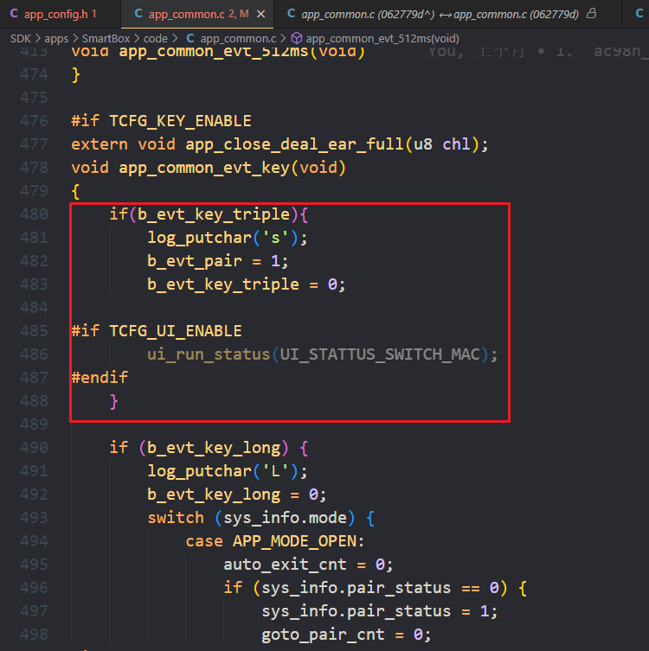Image resolution: width=649 pixels, height=651 pixels.
Task: Select the app_common_evt_512ms(void) breadcrumb symbol
Action: coord(382,39)
